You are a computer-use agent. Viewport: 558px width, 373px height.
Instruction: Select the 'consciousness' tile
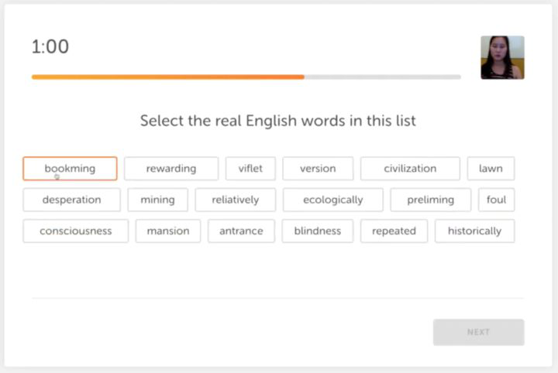tap(75, 231)
